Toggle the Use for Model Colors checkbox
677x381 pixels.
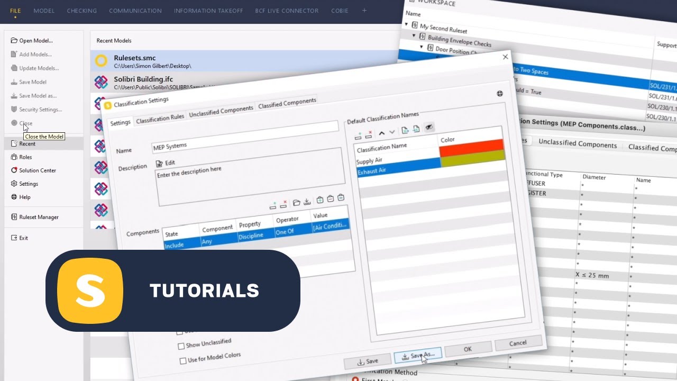(182, 361)
